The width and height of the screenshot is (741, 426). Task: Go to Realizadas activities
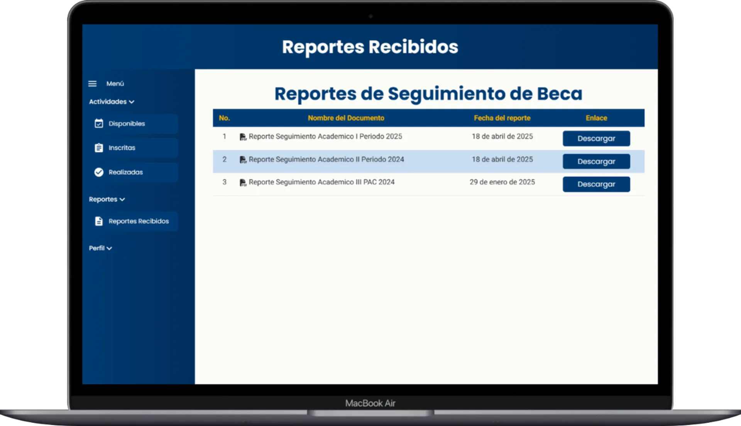[x=126, y=172]
